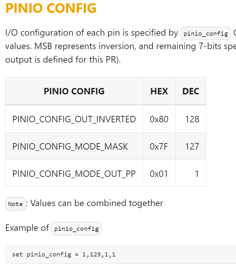
Task: Click the set pinio_config code block
Action: tap(120, 254)
